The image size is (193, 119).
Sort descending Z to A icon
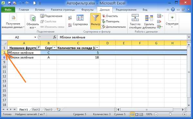tap(70, 25)
